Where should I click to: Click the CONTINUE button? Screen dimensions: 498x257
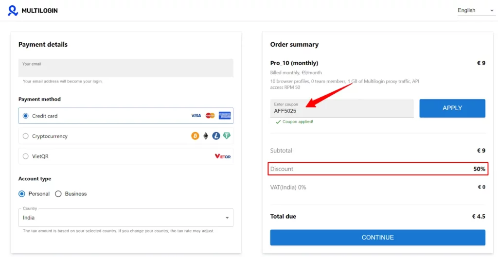[x=377, y=238]
